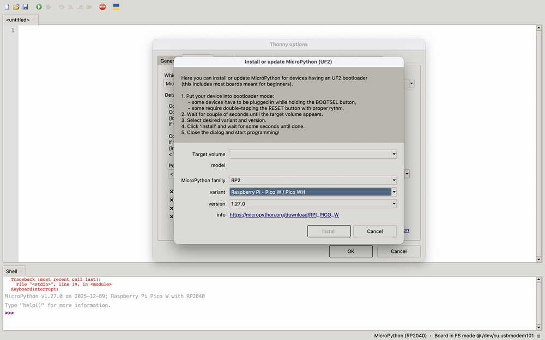
Task: Follow the RPI_PICO_W download link
Action: pos(284,214)
